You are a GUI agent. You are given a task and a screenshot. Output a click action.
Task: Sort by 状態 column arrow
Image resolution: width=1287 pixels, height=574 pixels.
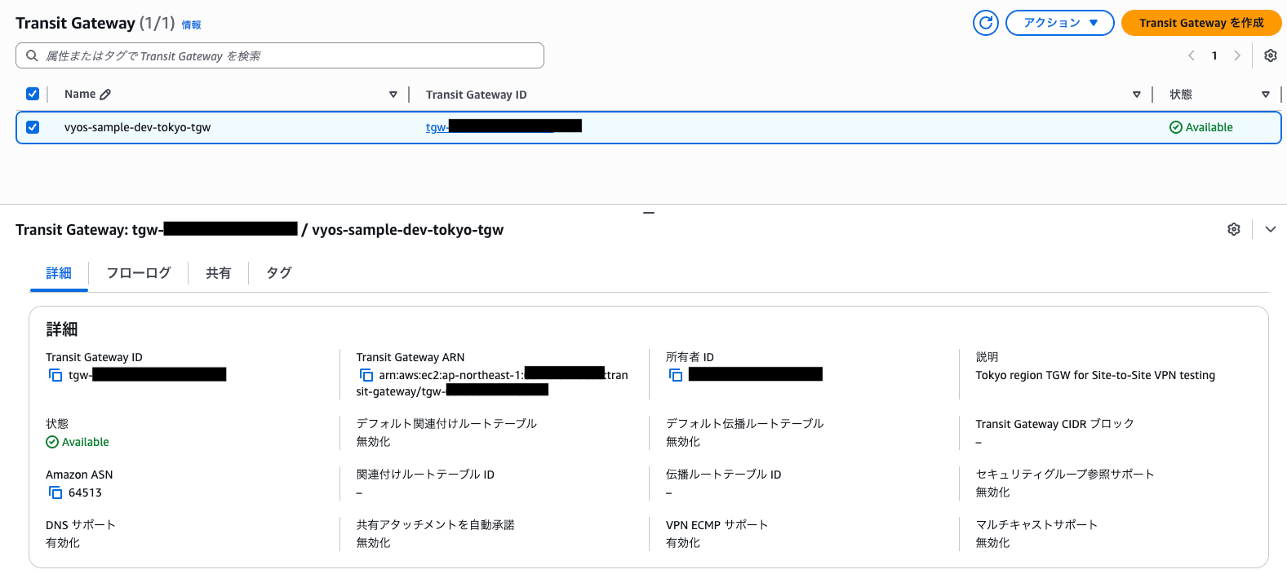point(1266,95)
